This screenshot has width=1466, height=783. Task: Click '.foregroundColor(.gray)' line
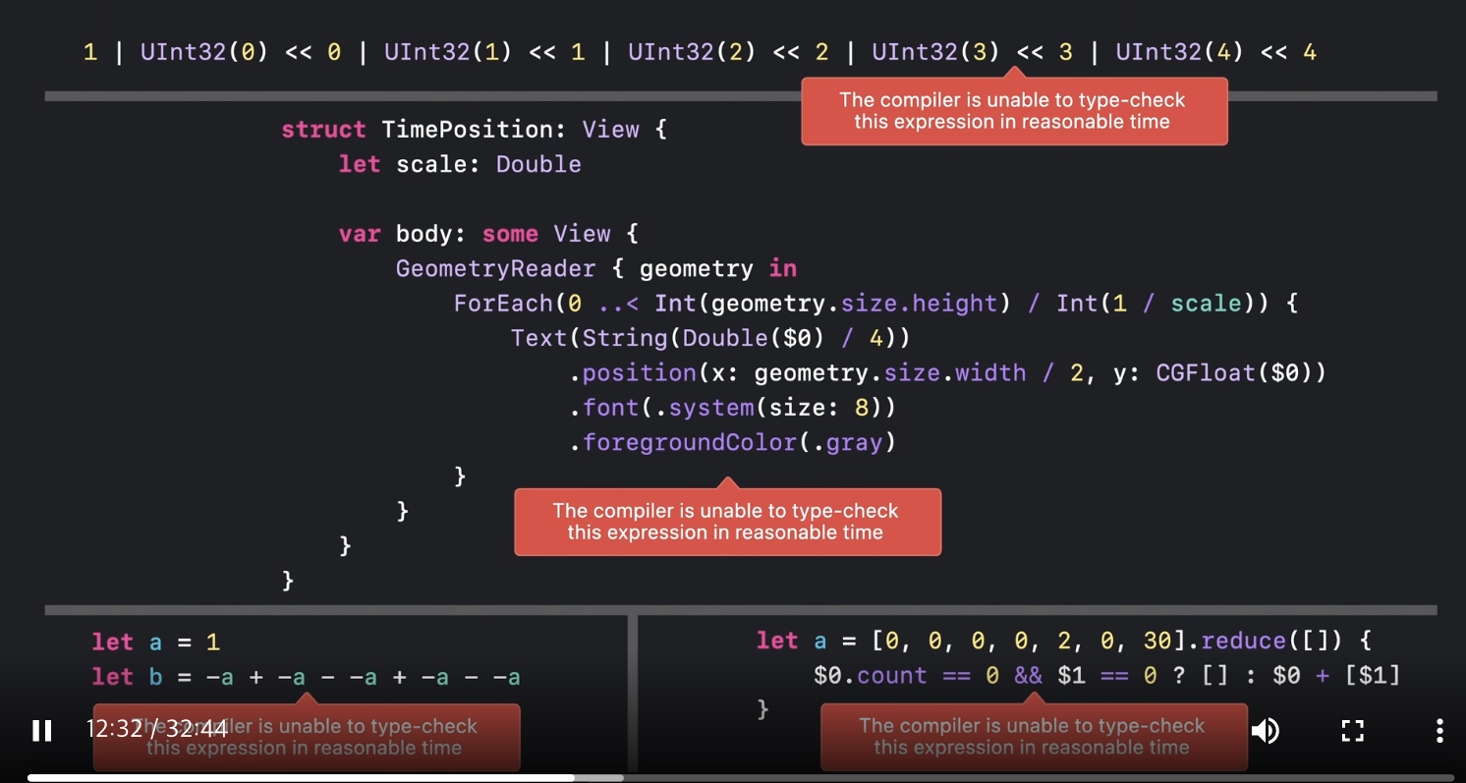click(732, 443)
